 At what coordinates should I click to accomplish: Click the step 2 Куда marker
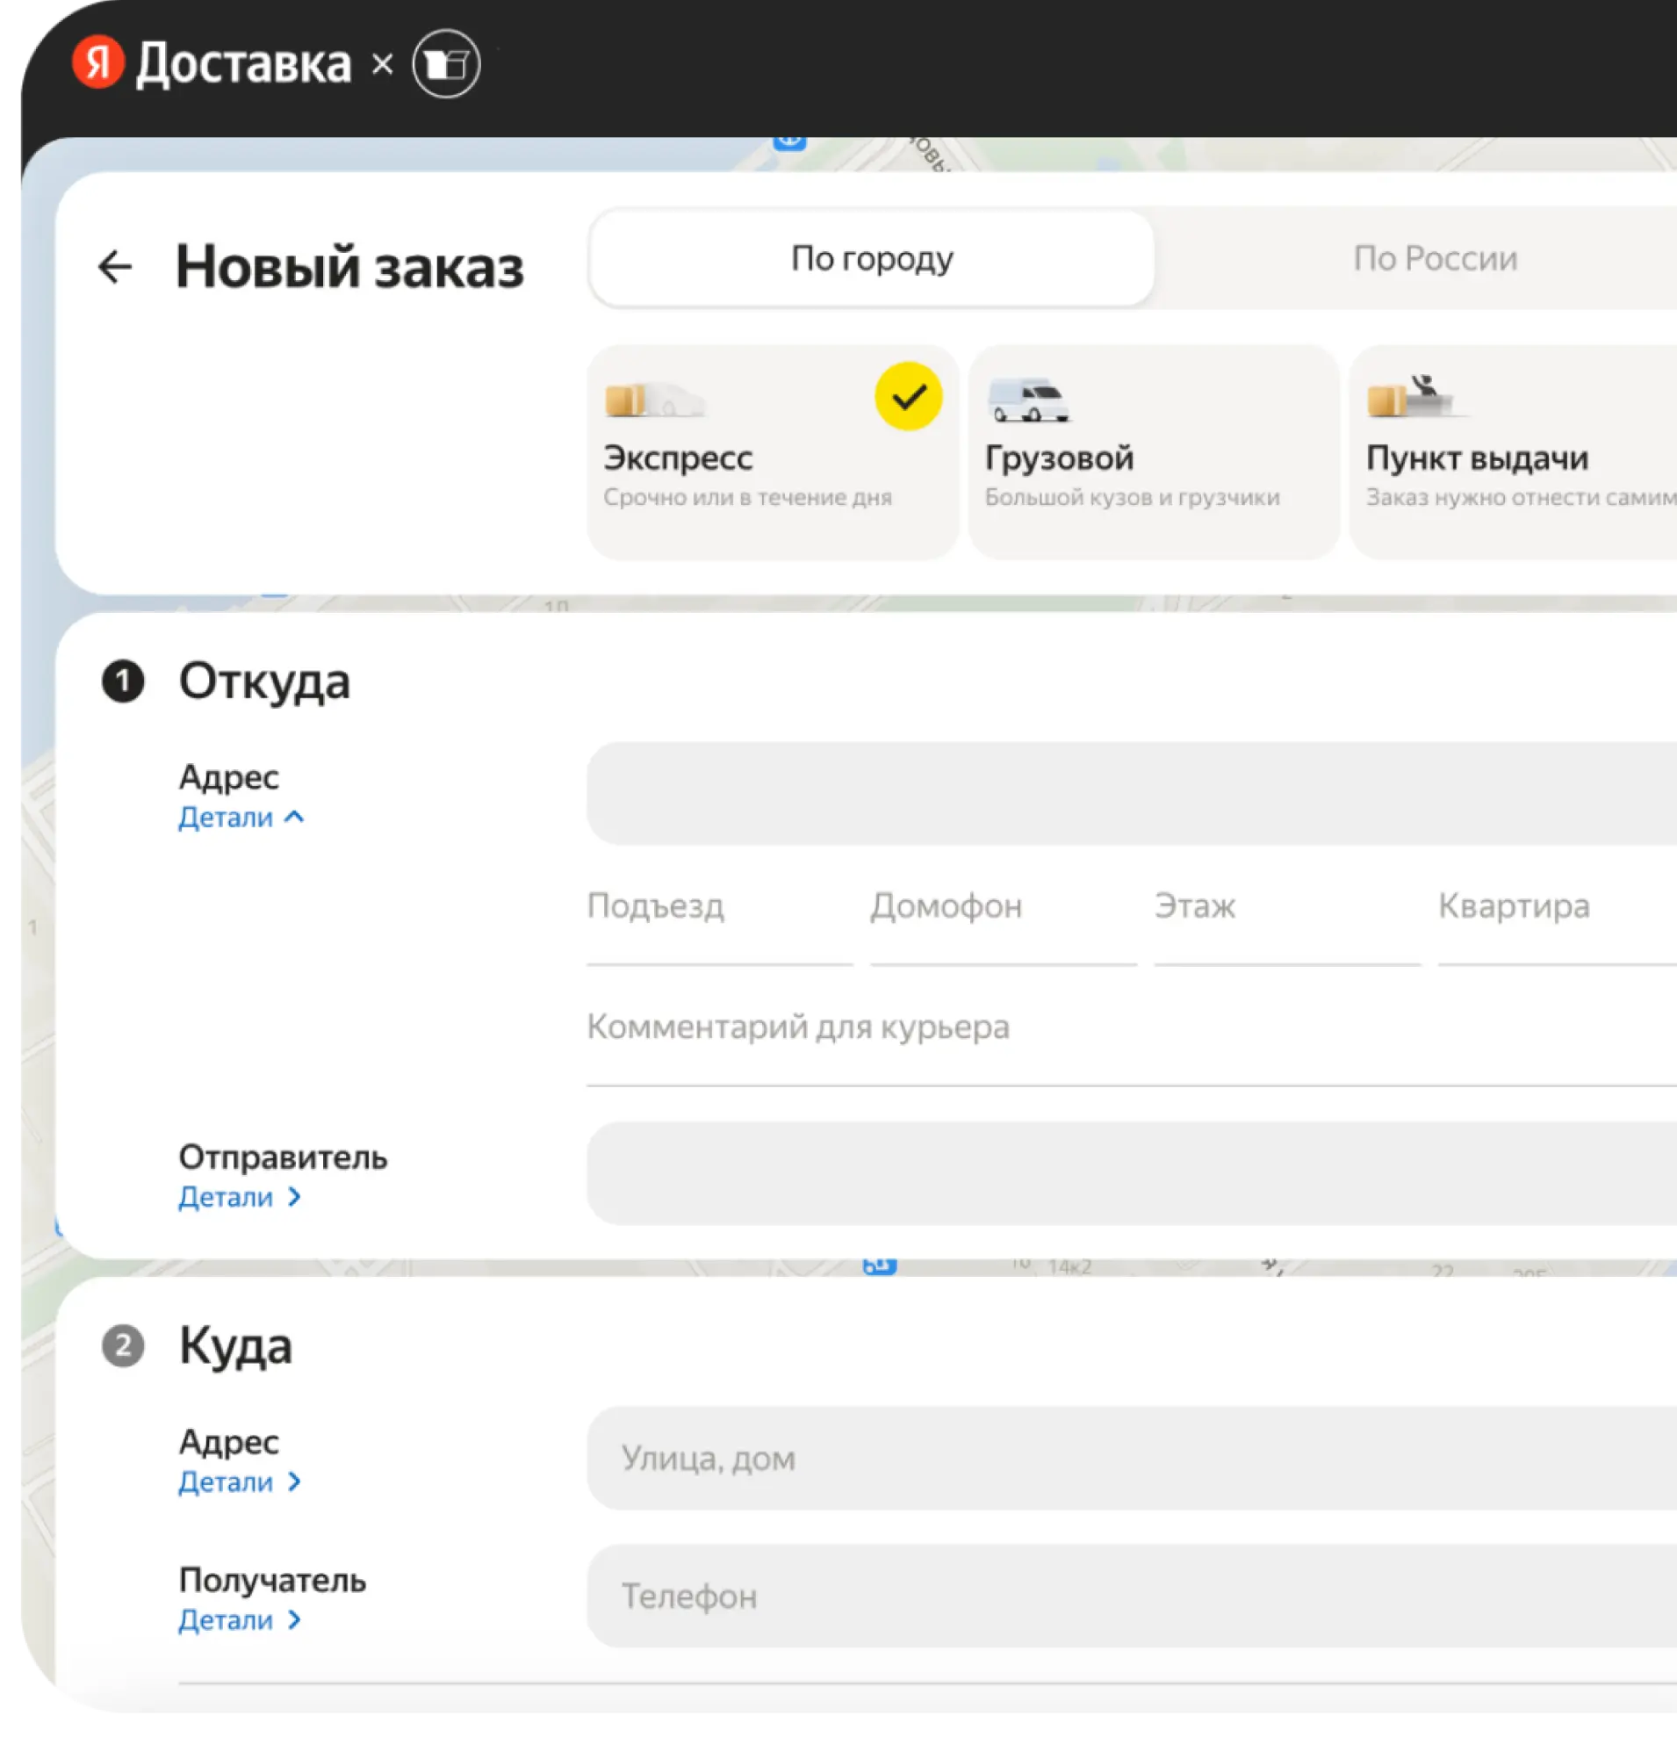[x=124, y=1345]
